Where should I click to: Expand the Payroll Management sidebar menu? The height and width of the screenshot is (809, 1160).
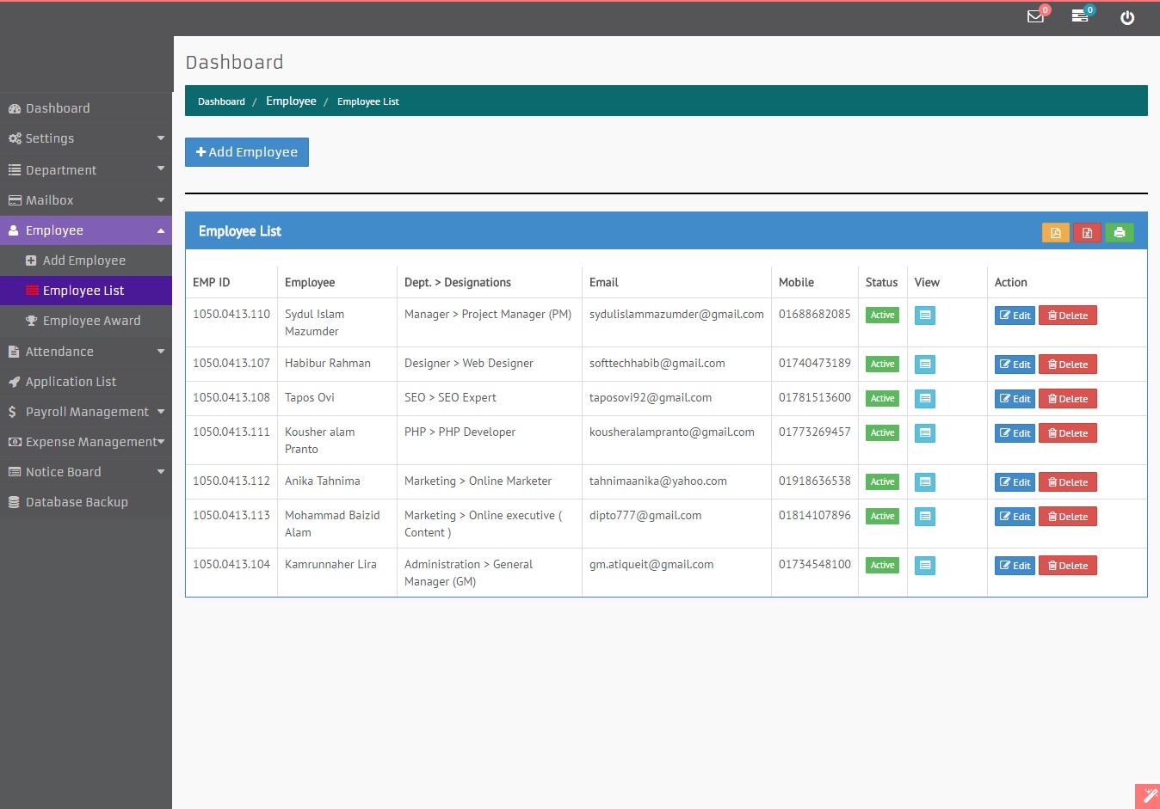point(86,412)
